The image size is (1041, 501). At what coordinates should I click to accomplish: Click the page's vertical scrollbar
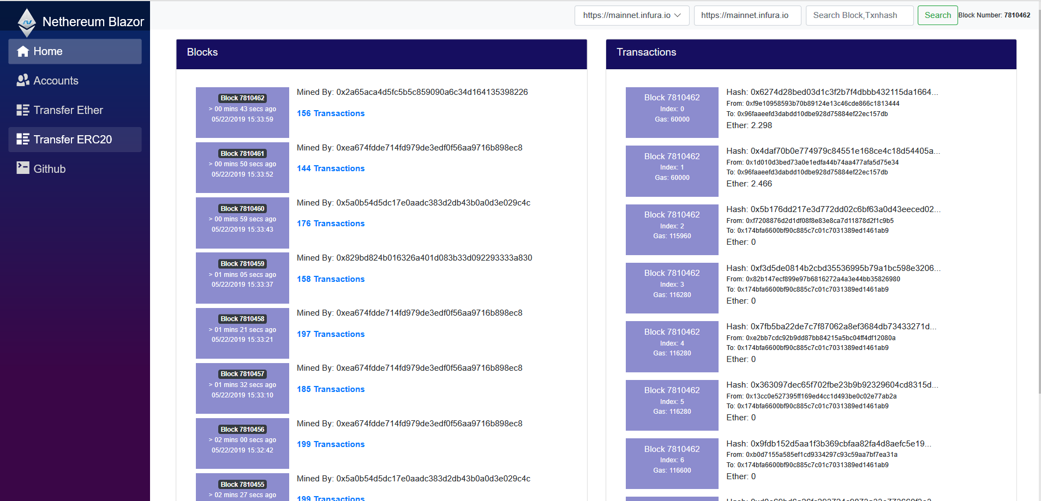click(x=1038, y=218)
